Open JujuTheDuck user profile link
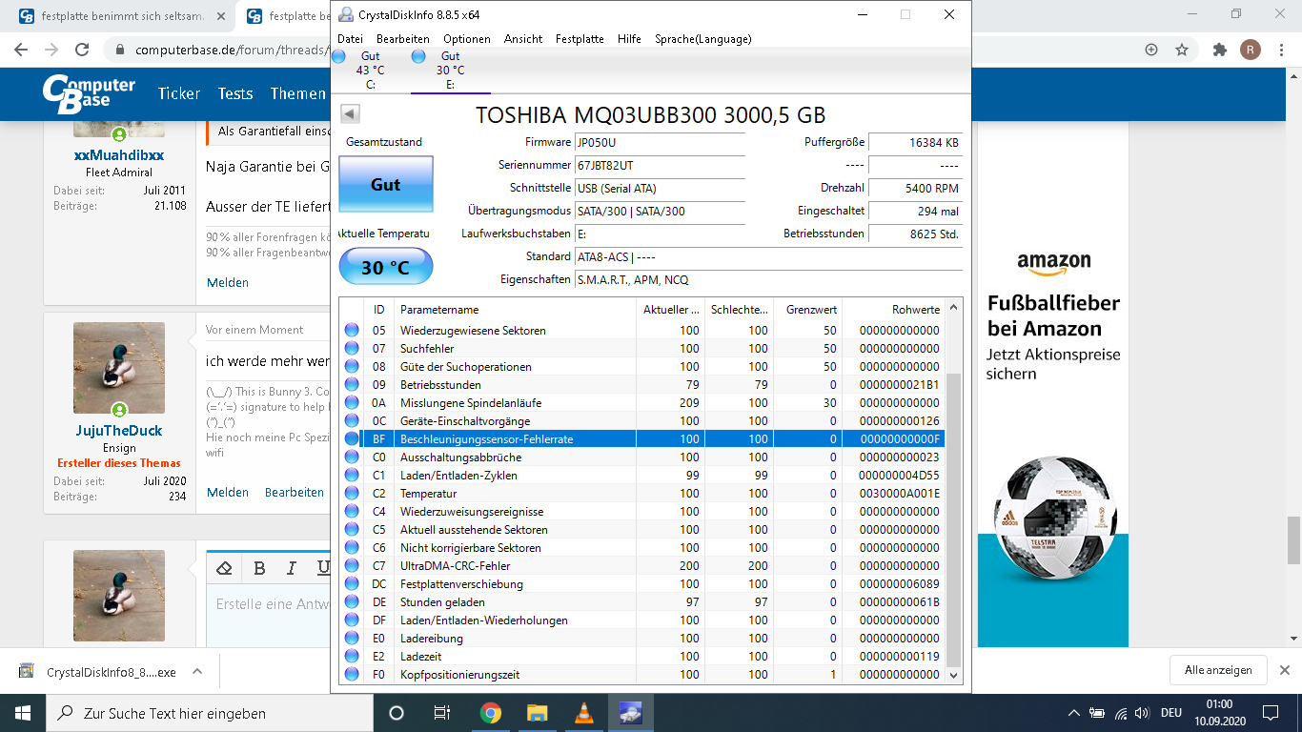The height and width of the screenshot is (732, 1302). [x=119, y=430]
